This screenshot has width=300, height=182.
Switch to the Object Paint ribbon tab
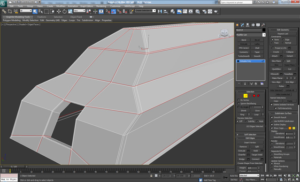pyautogui.click(x=76, y=17)
